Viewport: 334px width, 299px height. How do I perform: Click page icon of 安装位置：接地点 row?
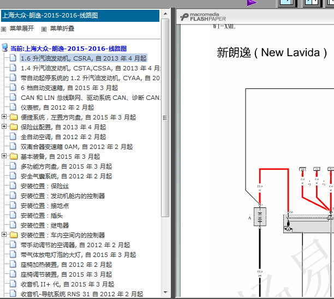[x=13, y=205]
